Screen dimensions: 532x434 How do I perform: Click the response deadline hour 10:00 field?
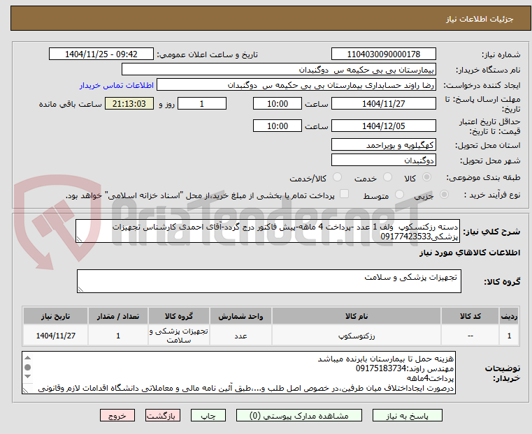(x=278, y=103)
